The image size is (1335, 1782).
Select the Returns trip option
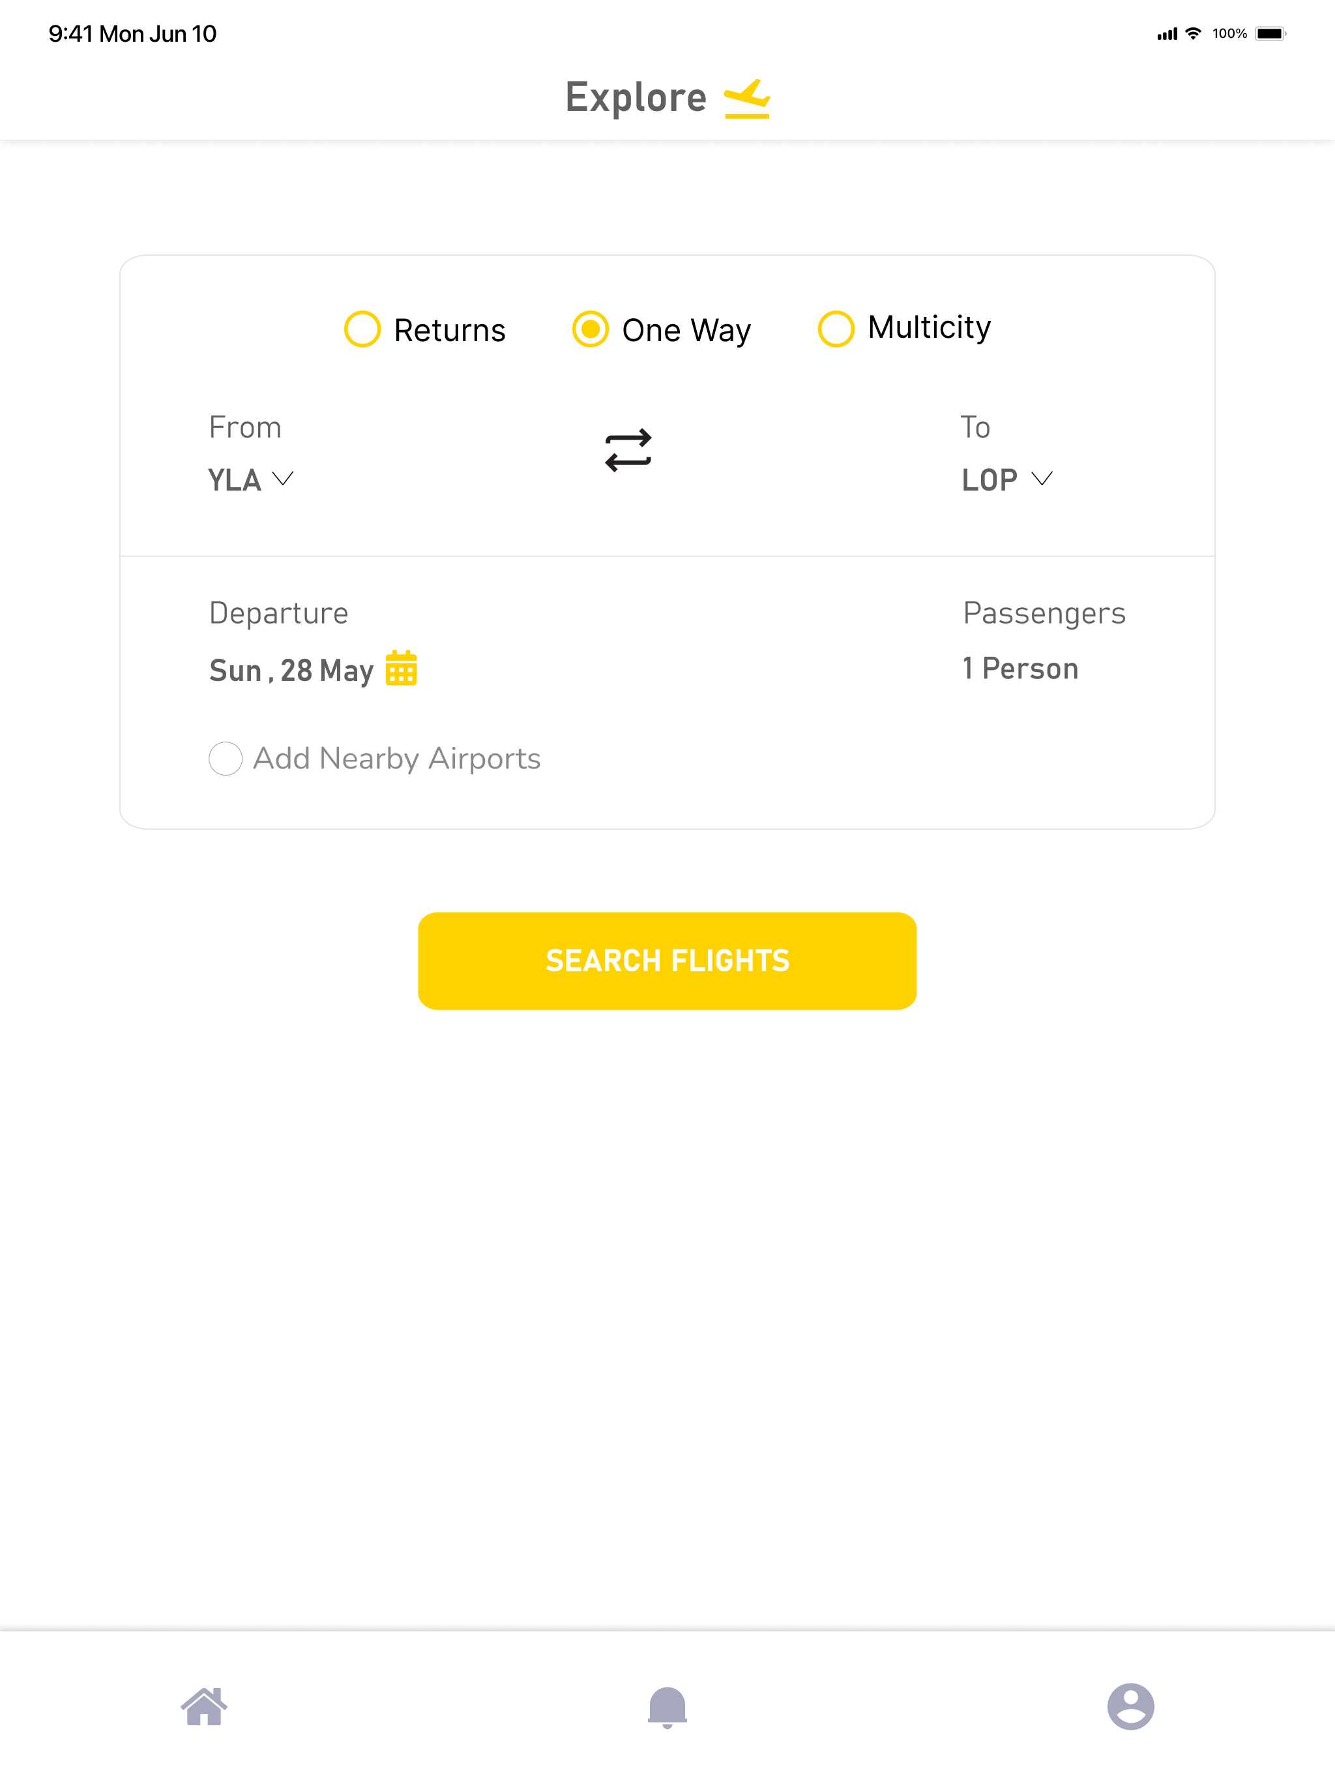tap(425, 329)
